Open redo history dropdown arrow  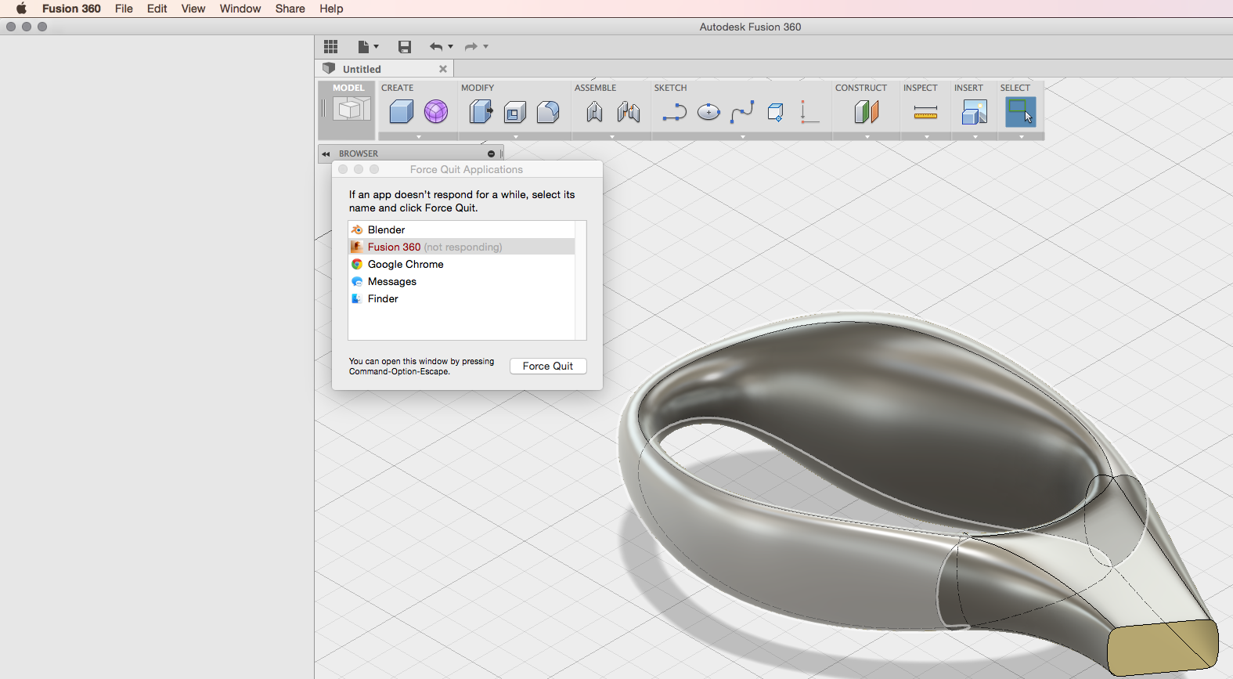click(486, 47)
